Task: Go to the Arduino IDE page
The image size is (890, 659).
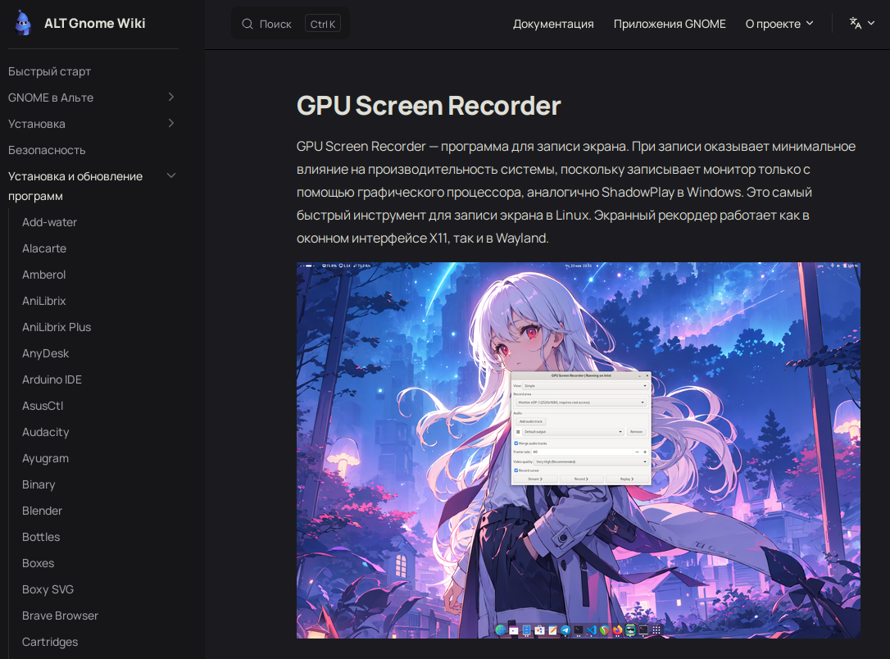Action: [52, 379]
